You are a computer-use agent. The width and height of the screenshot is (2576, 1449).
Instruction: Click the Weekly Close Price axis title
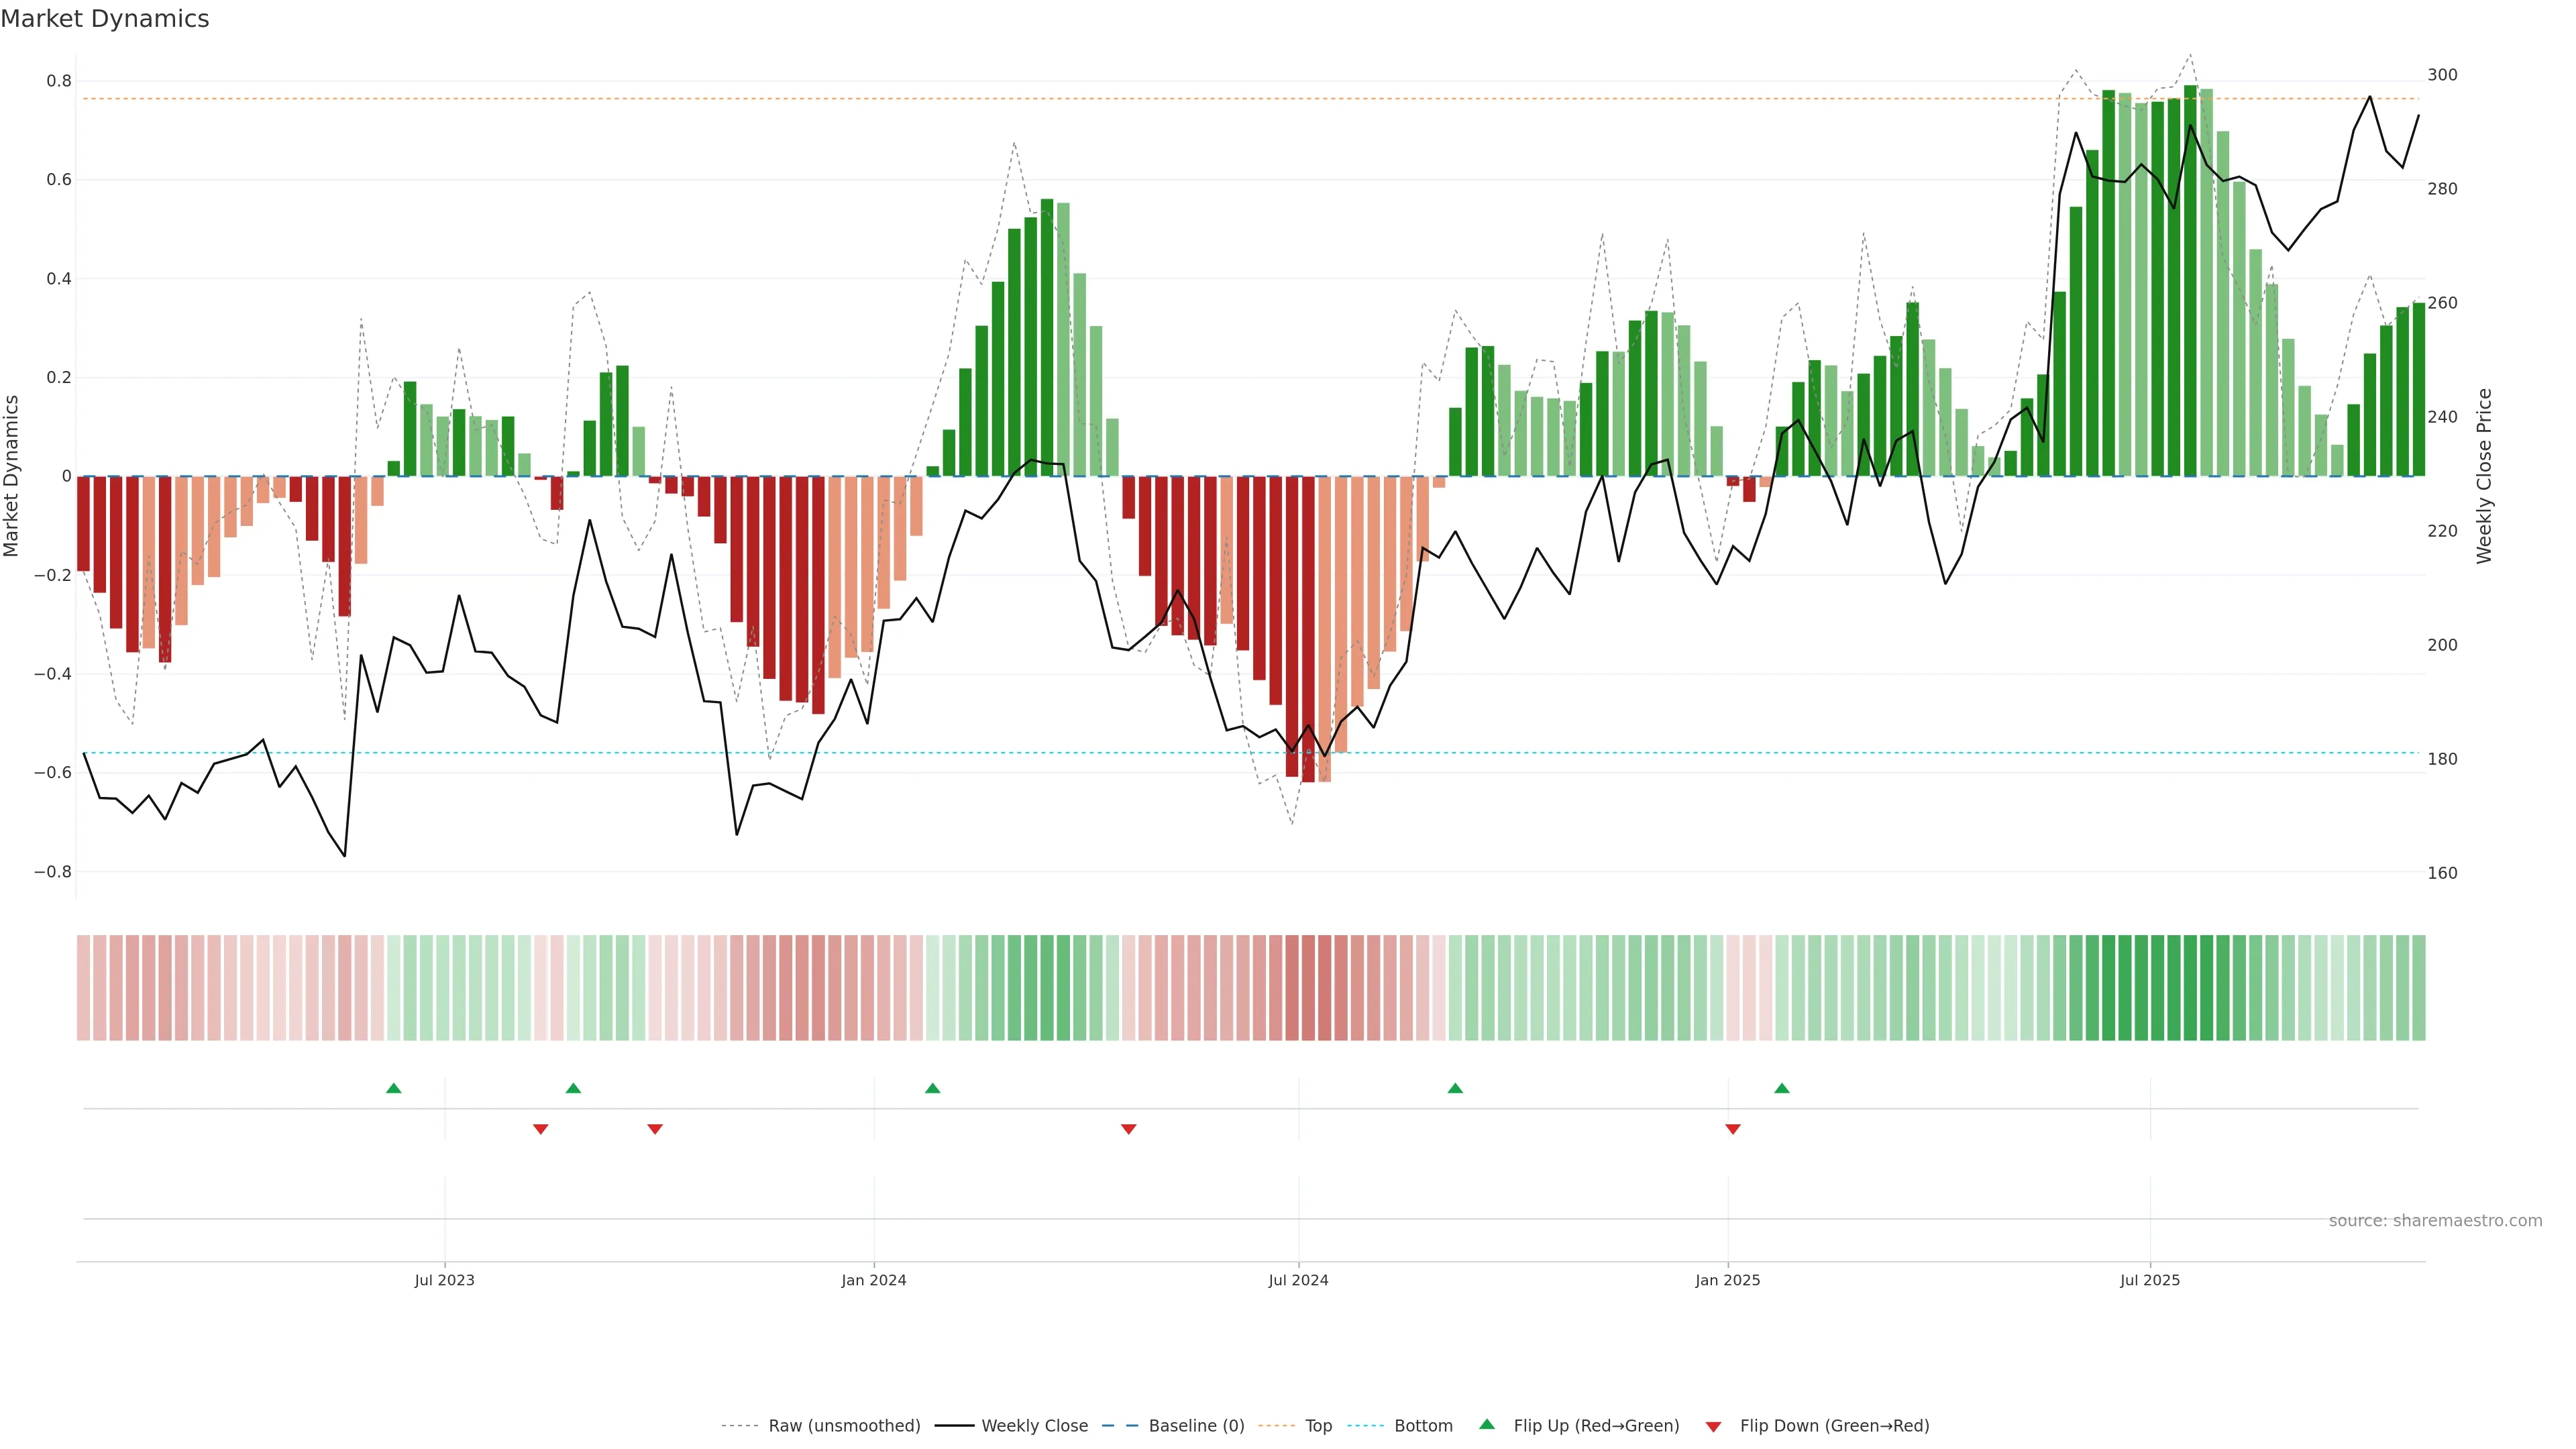(x=2485, y=476)
